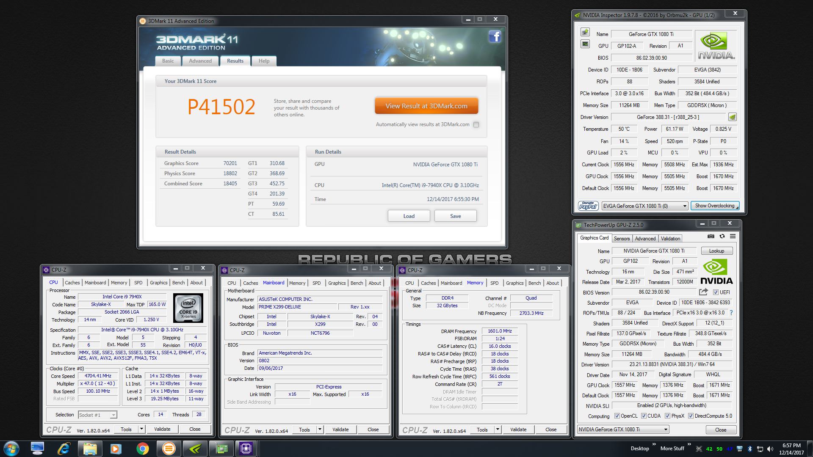Launch Google Chrome from the taskbar
This screenshot has height=457, width=813.
click(x=142, y=449)
